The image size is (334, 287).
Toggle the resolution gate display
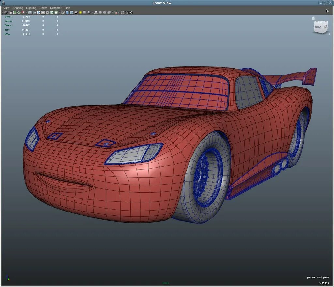pyautogui.click(x=38, y=13)
